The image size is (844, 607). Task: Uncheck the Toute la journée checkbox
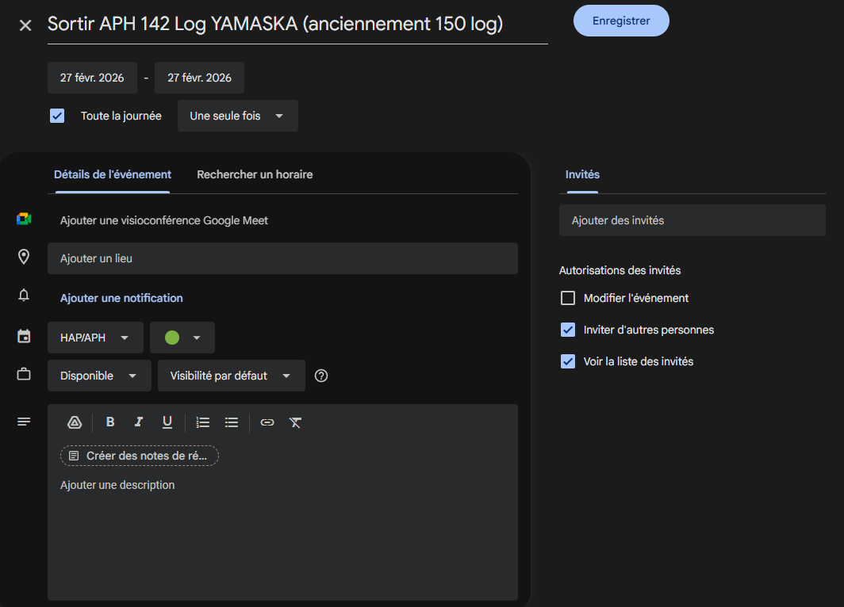57,116
